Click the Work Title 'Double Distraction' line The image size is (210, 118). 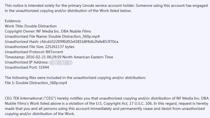click(31, 26)
